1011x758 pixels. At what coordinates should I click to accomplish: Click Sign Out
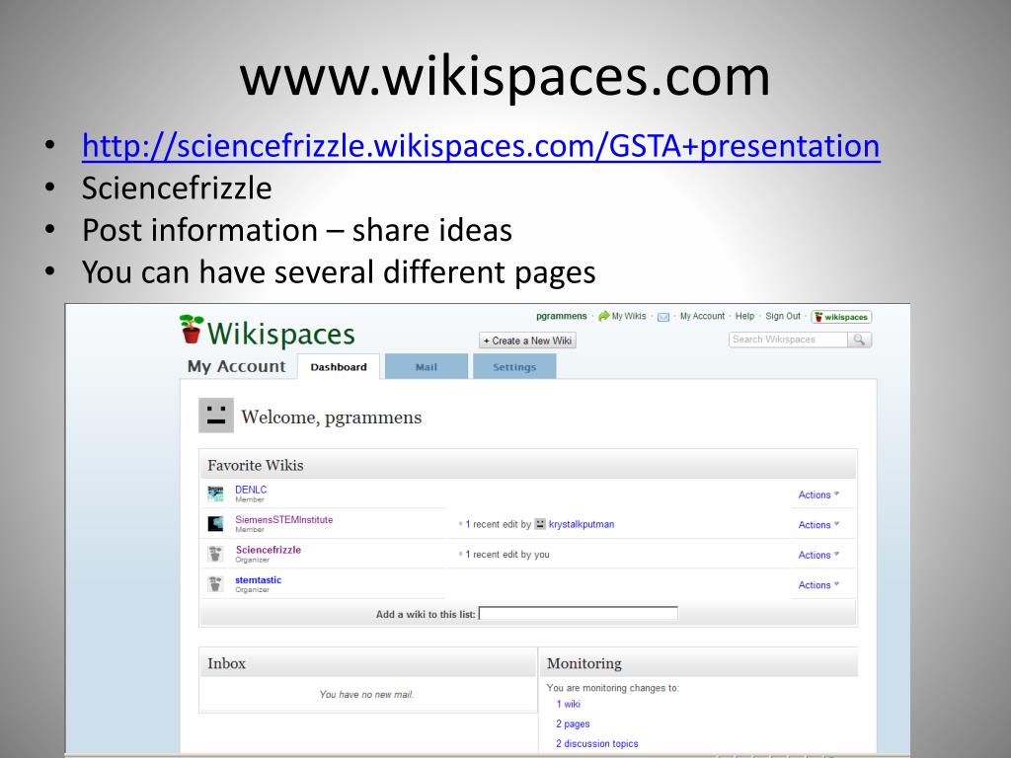coord(783,316)
